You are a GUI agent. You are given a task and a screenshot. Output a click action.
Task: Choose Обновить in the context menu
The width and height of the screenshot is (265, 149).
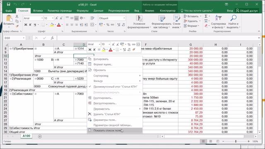point(115,70)
